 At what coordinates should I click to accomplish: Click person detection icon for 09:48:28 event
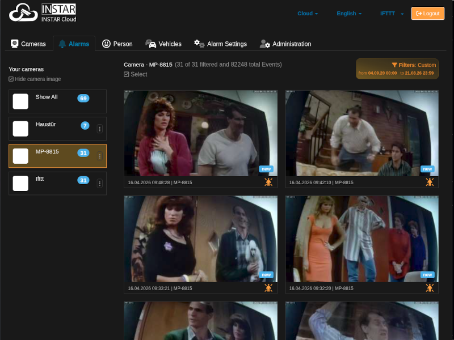point(268,182)
